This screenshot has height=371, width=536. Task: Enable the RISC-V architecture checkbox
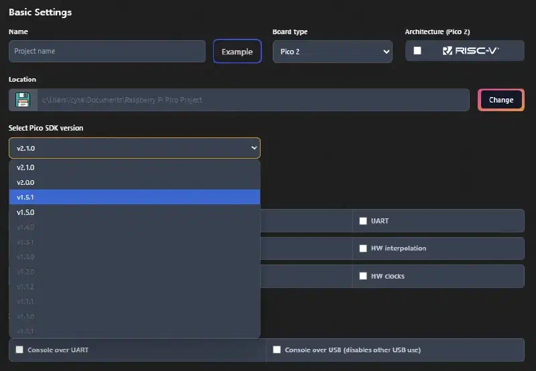click(417, 50)
